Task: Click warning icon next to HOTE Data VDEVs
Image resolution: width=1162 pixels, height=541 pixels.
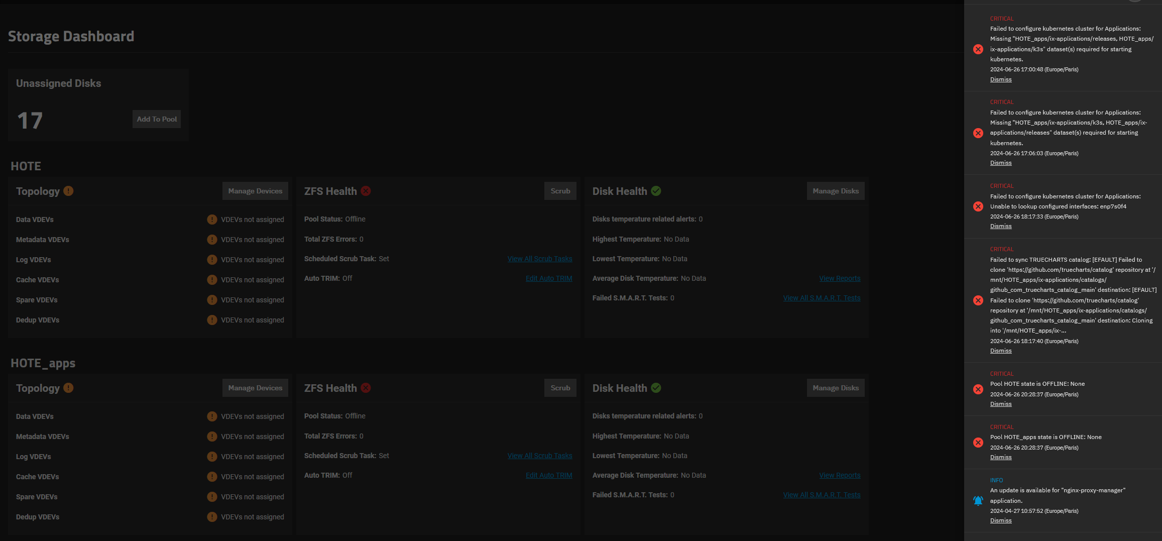Action: (x=212, y=220)
